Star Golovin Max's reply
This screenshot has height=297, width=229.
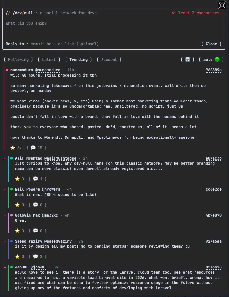pos(17,231)
